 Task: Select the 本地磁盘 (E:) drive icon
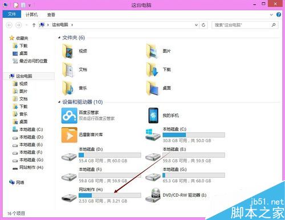tap(153, 157)
